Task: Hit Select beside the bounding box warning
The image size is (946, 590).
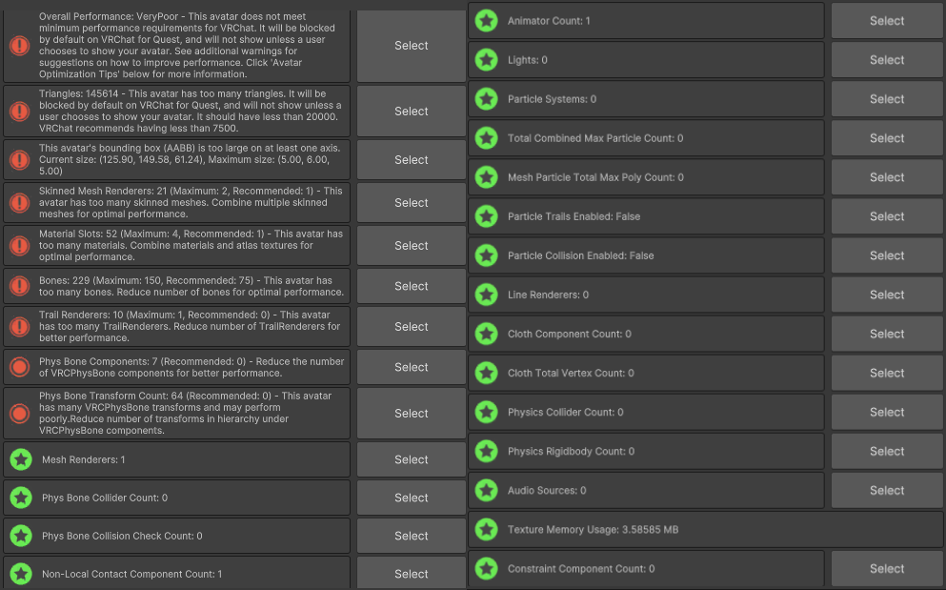Action: (411, 160)
